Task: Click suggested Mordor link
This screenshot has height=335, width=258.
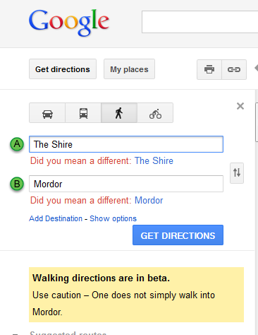Action: click(149, 200)
